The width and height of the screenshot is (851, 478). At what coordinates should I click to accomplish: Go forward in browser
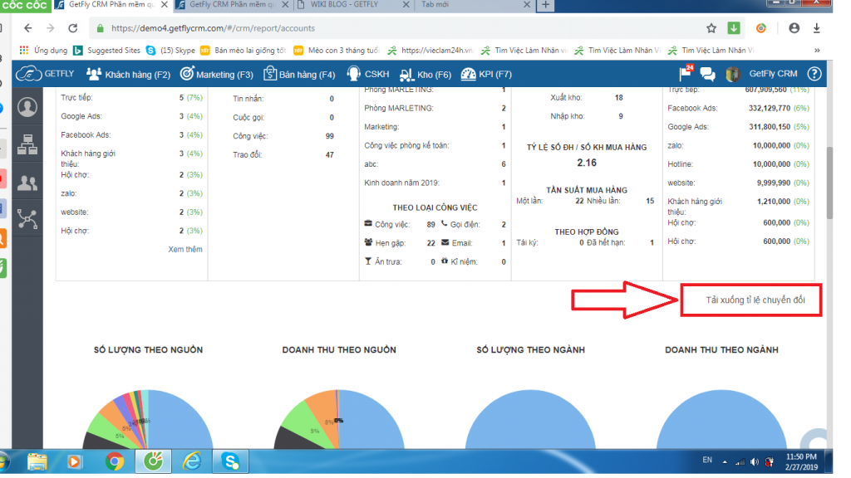51,28
